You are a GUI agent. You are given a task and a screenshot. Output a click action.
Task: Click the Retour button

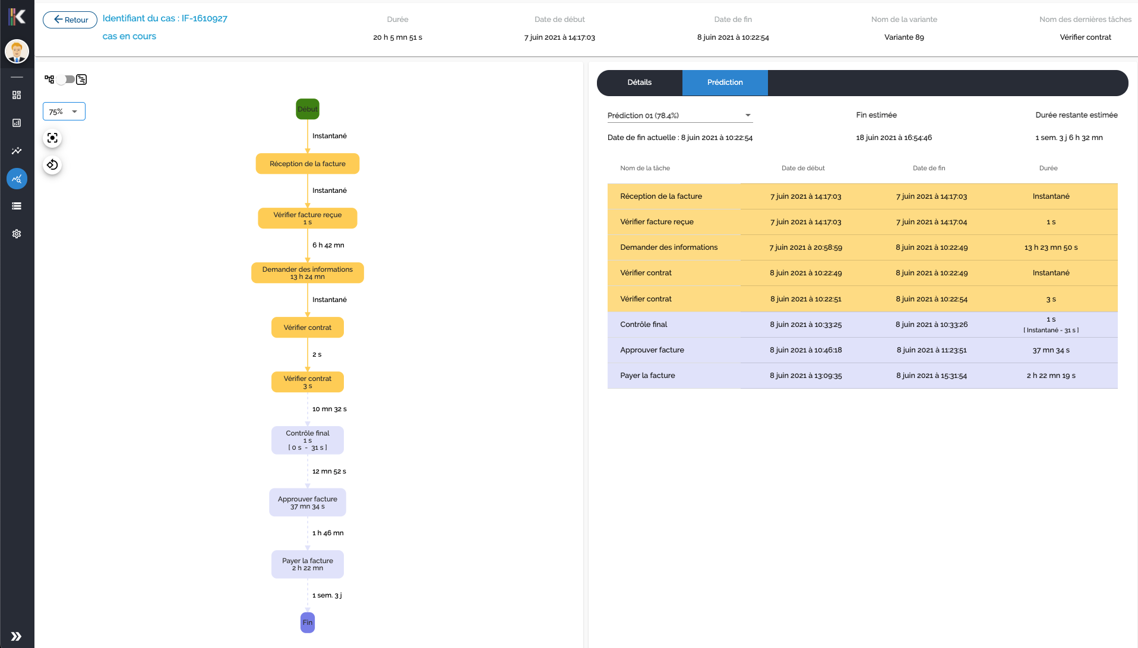point(70,20)
